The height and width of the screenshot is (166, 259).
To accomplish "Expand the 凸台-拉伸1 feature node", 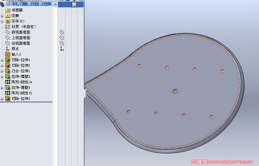I will click(x=2, y=71).
